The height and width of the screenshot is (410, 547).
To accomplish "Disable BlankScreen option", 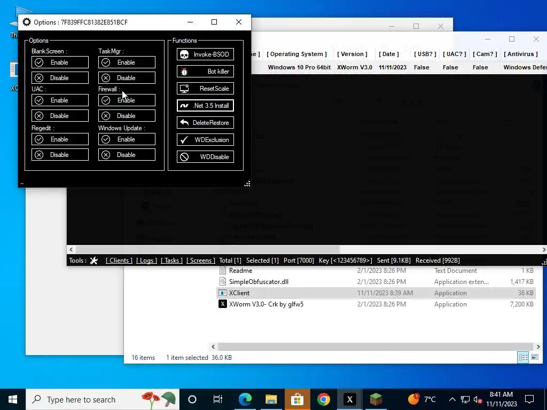I will click(60, 78).
